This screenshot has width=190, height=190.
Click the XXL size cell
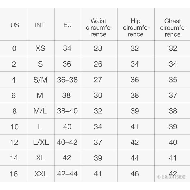[x=41, y=174]
